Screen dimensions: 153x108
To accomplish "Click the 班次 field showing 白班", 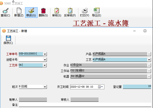I will pos(31,87).
